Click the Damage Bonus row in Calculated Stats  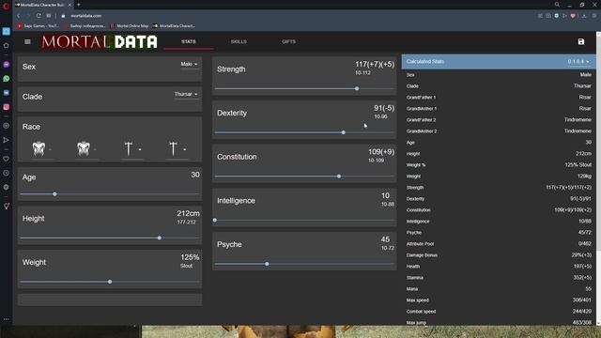[x=499, y=255]
